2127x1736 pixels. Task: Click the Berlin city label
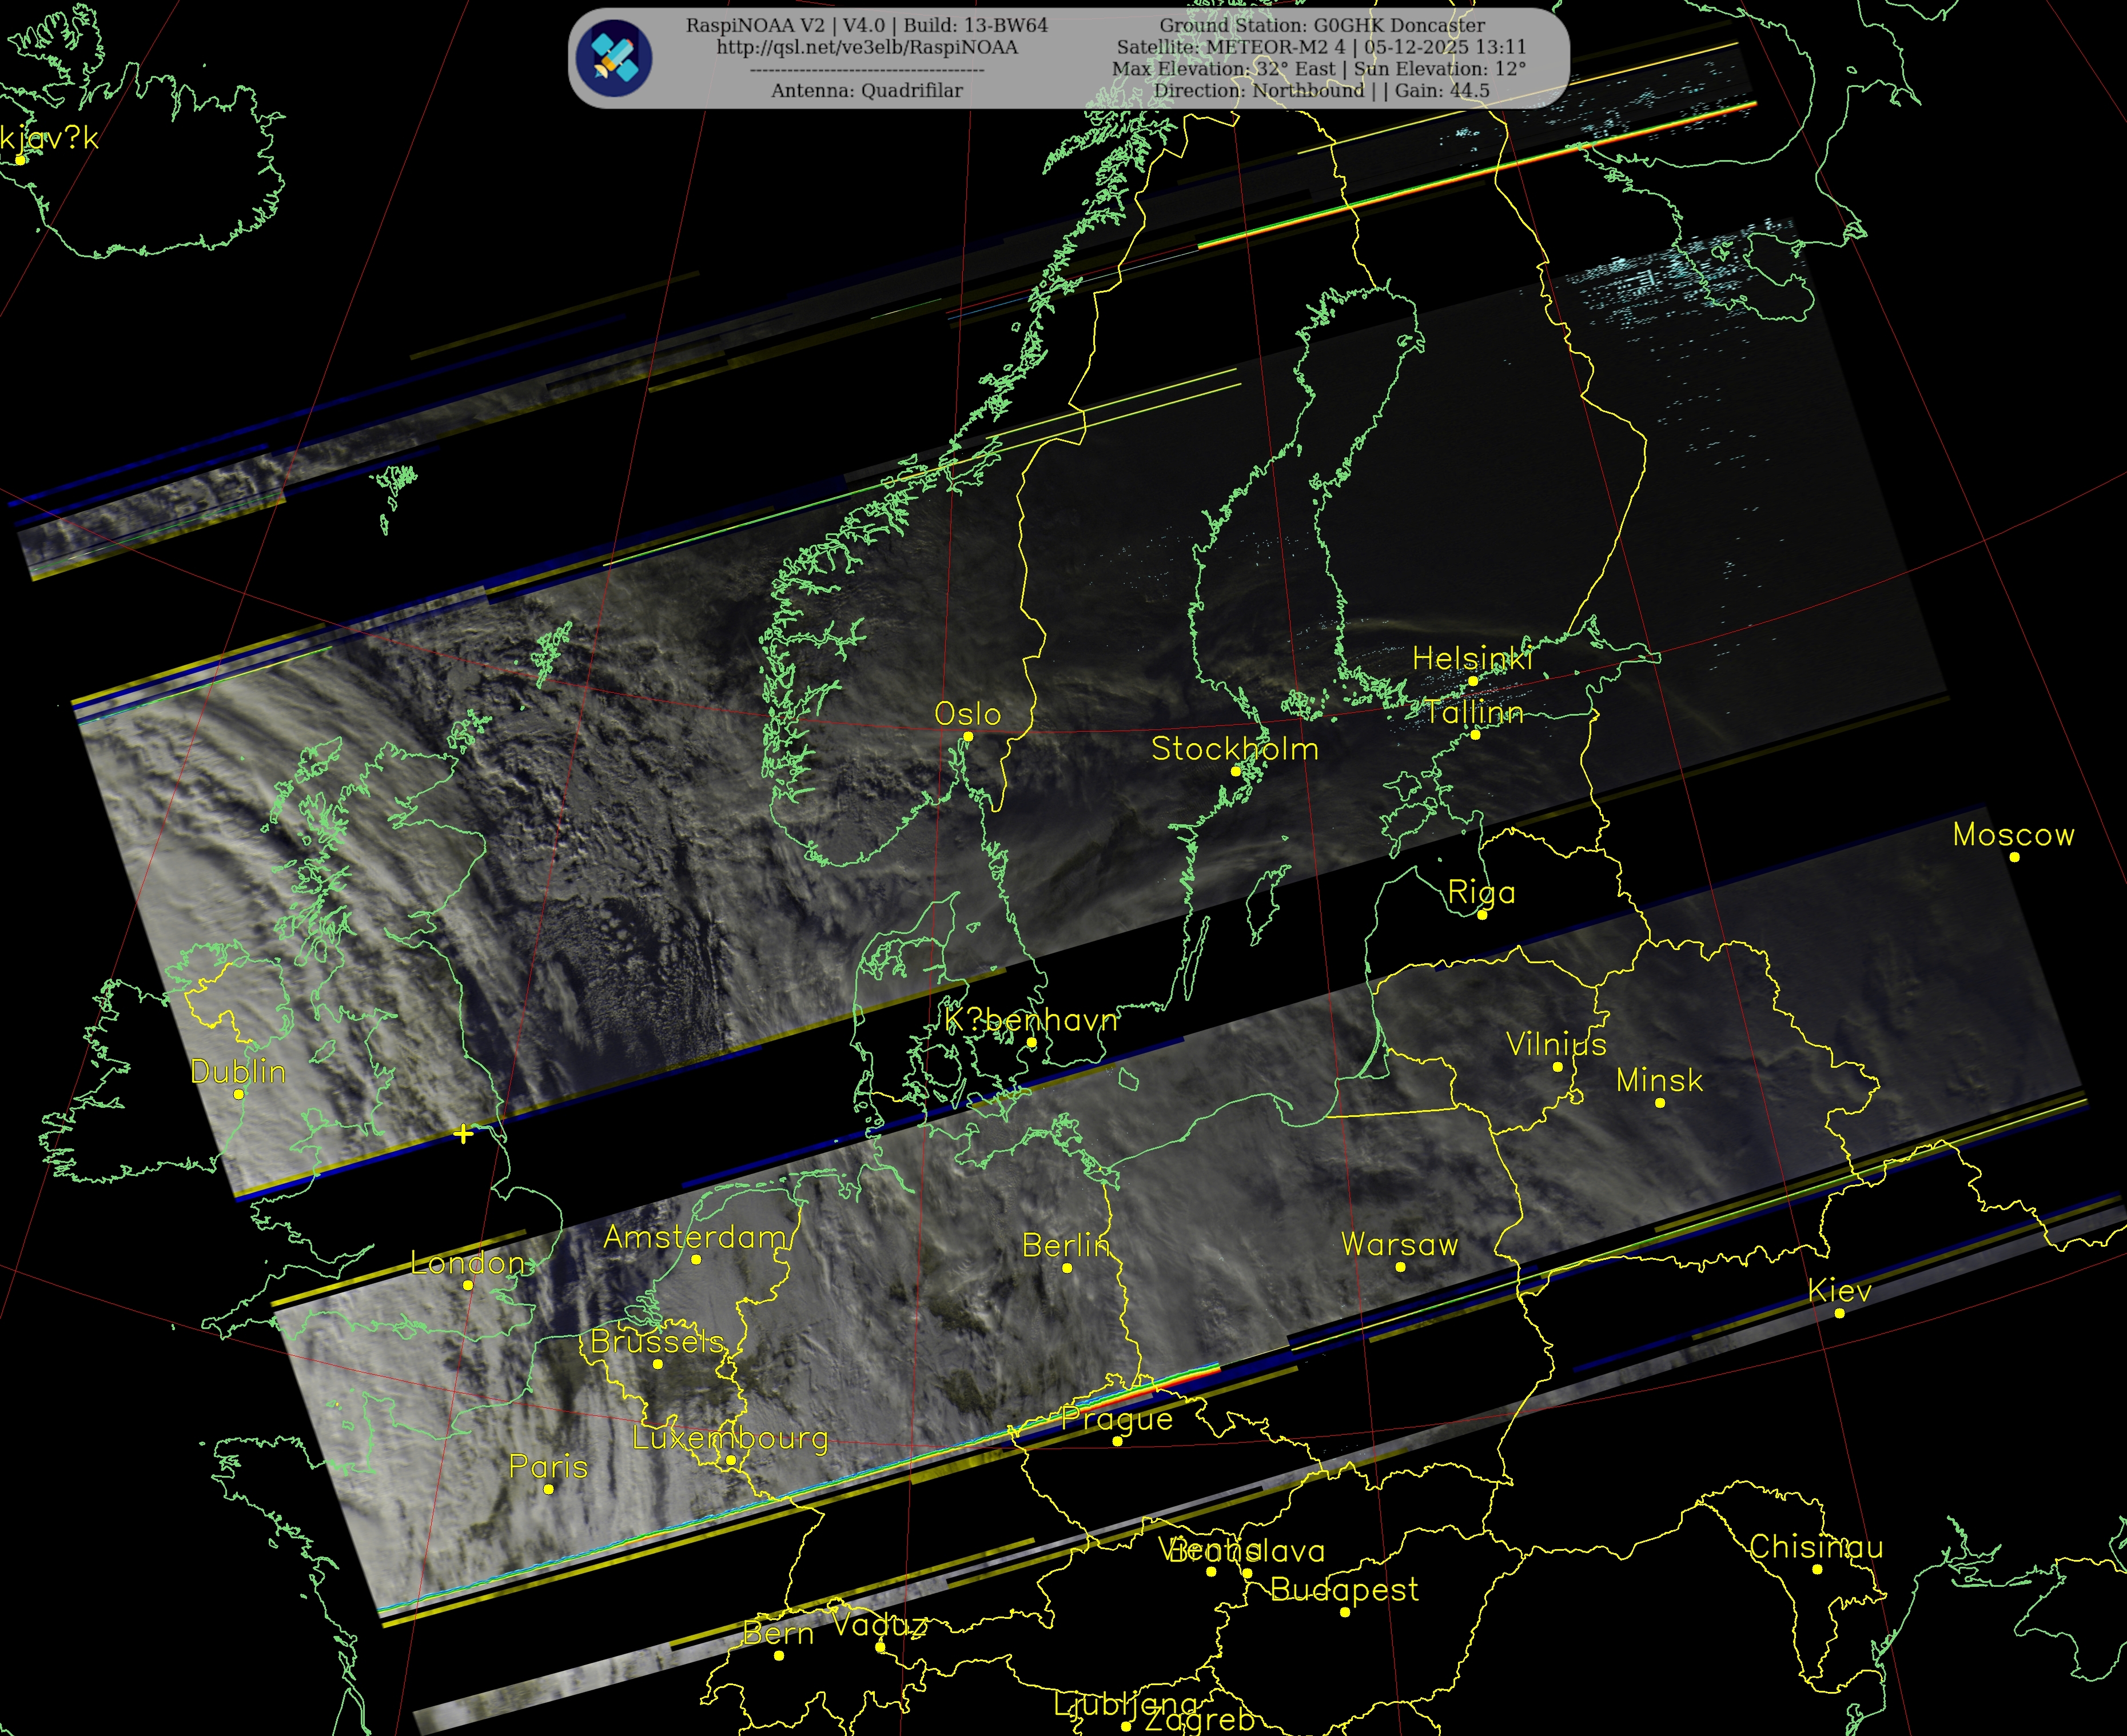1065,1245
